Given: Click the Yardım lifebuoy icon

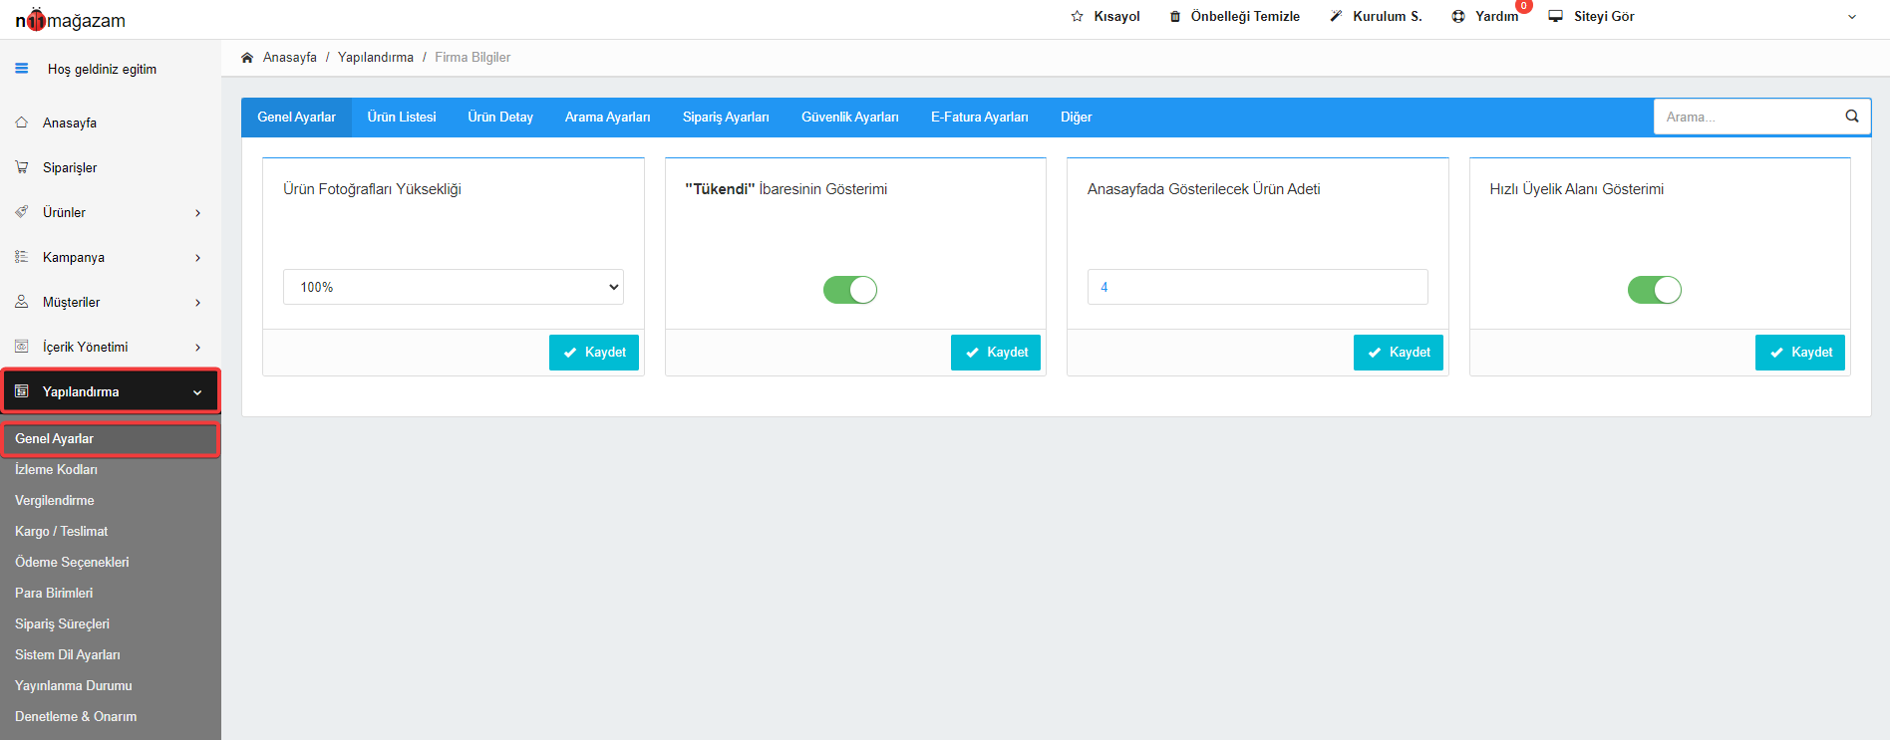Looking at the screenshot, I should (1458, 16).
